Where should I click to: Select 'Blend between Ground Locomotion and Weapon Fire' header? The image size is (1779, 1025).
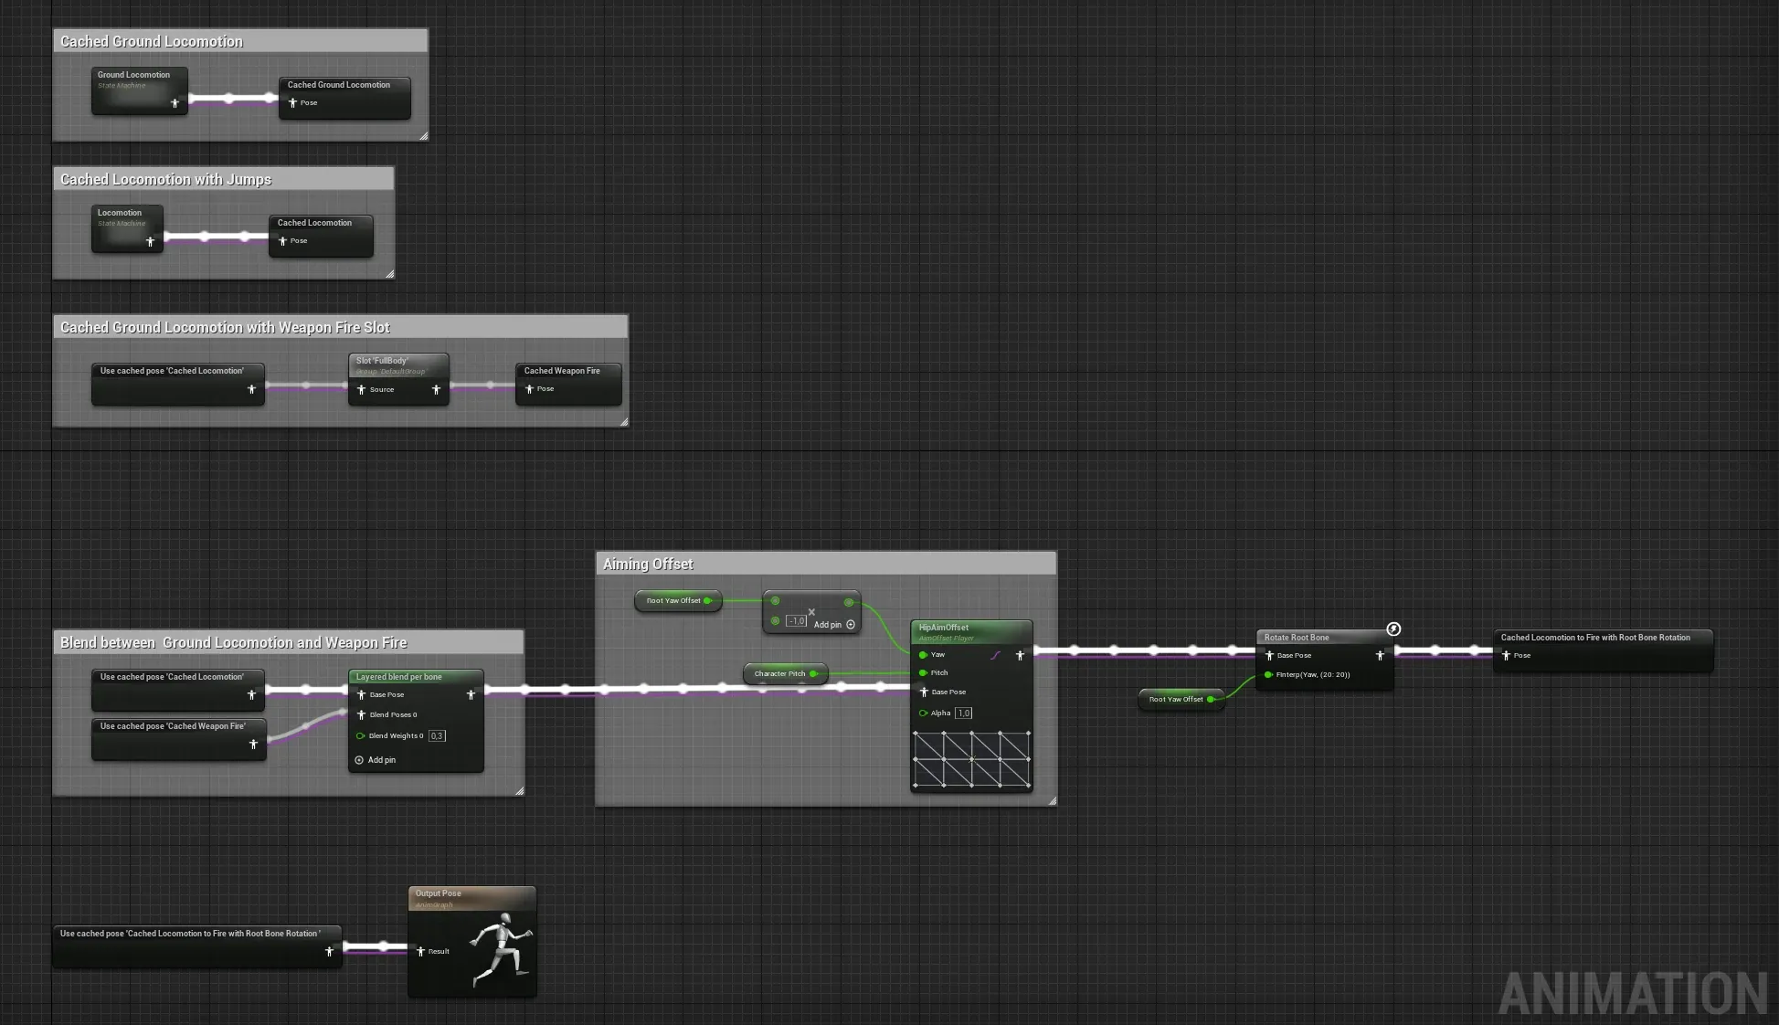click(288, 642)
